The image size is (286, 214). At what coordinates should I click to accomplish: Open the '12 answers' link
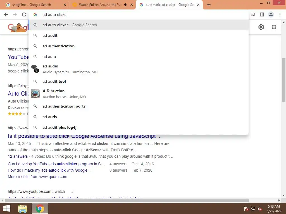pos(18,156)
